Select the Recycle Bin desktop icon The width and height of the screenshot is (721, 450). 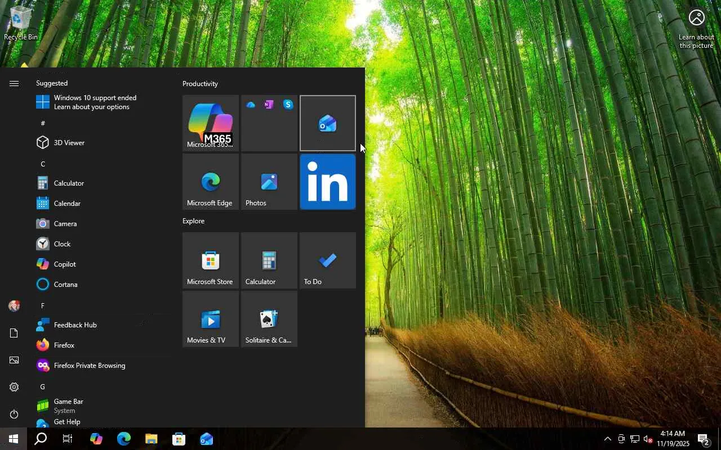(x=21, y=24)
